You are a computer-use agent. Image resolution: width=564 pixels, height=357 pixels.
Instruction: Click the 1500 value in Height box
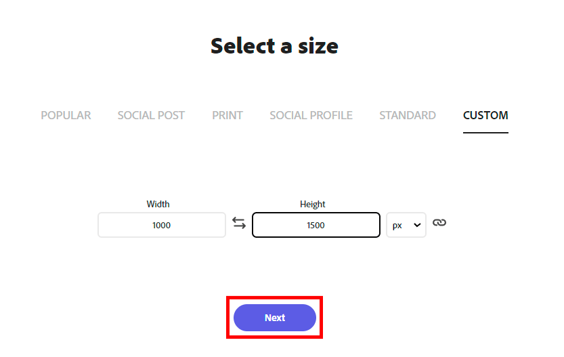(x=316, y=226)
